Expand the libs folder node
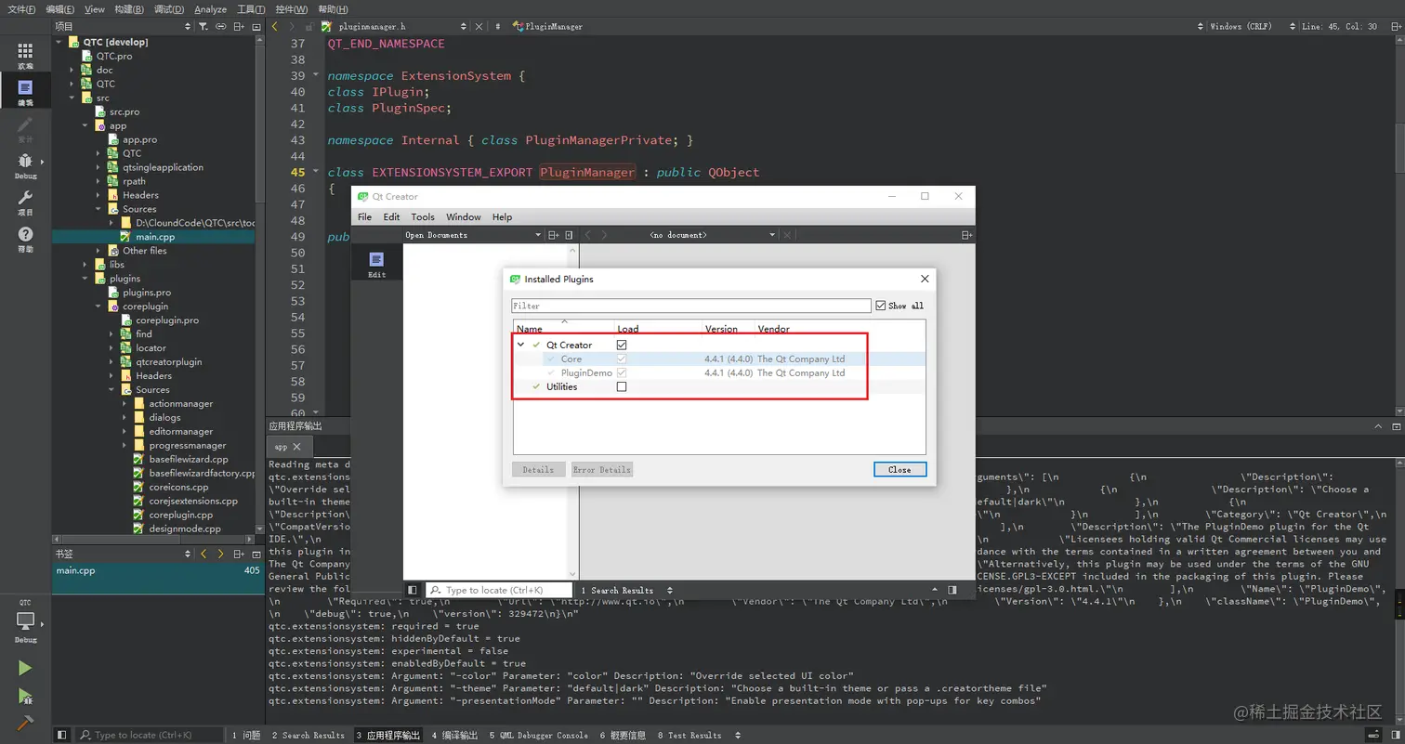This screenshot has height=744, width=1405. pos(85,265)
